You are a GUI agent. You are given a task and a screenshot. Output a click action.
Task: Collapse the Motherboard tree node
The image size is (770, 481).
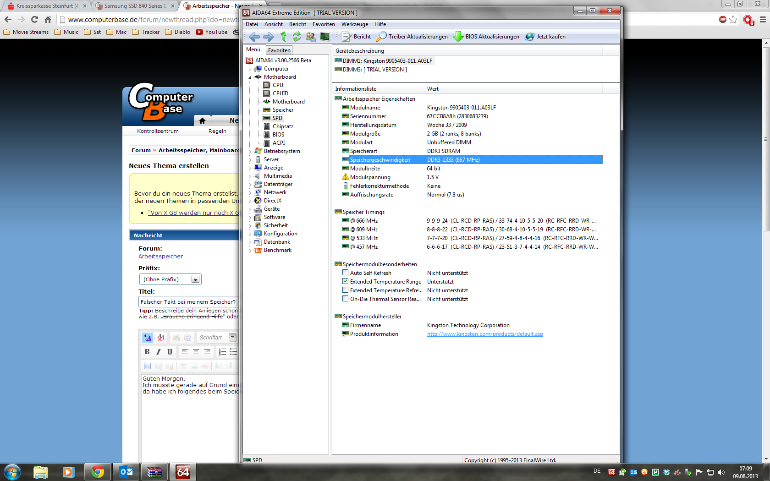click(x=250, y=77)
